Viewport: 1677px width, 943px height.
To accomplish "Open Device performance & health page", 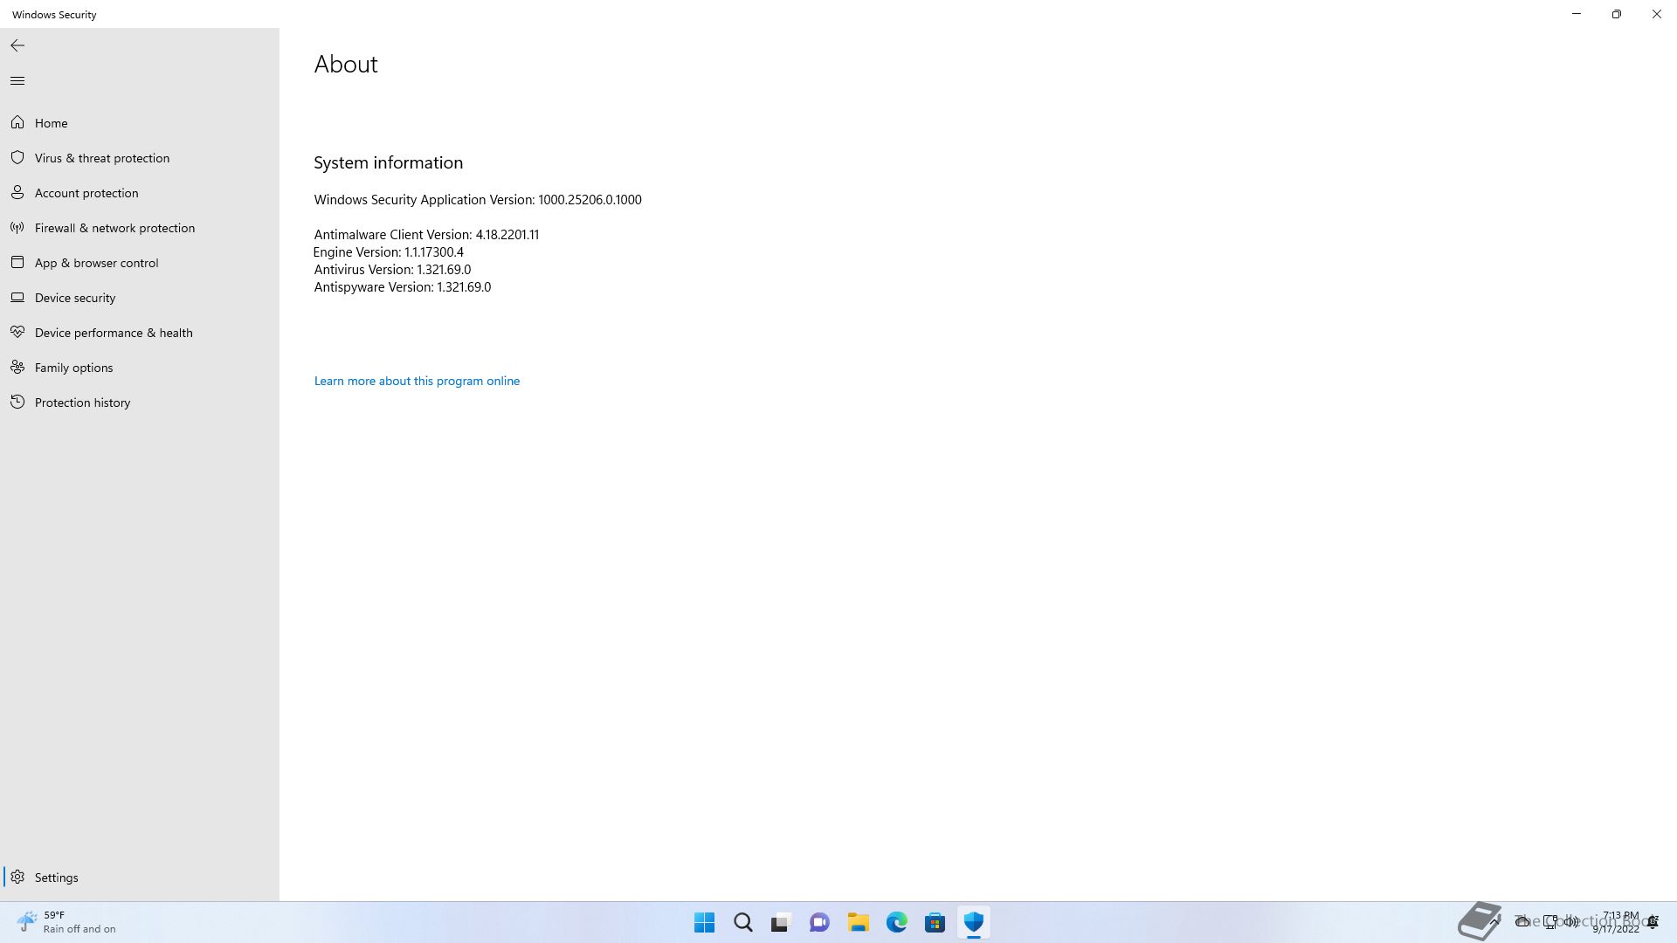I will 114,333.
